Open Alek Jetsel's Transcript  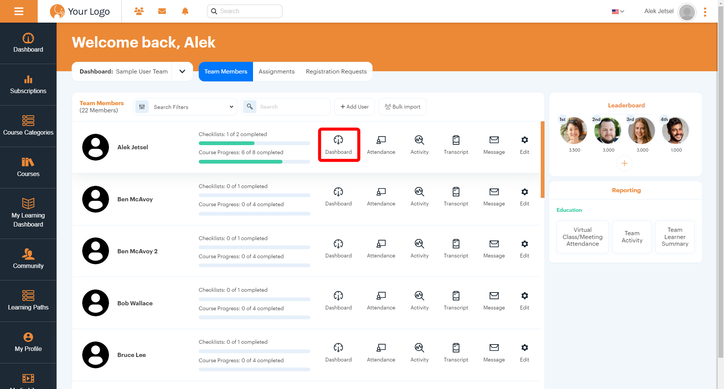tap(456, 145)
